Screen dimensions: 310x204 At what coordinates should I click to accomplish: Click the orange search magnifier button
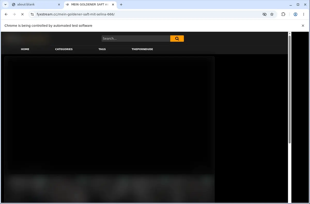pos(177,38)
